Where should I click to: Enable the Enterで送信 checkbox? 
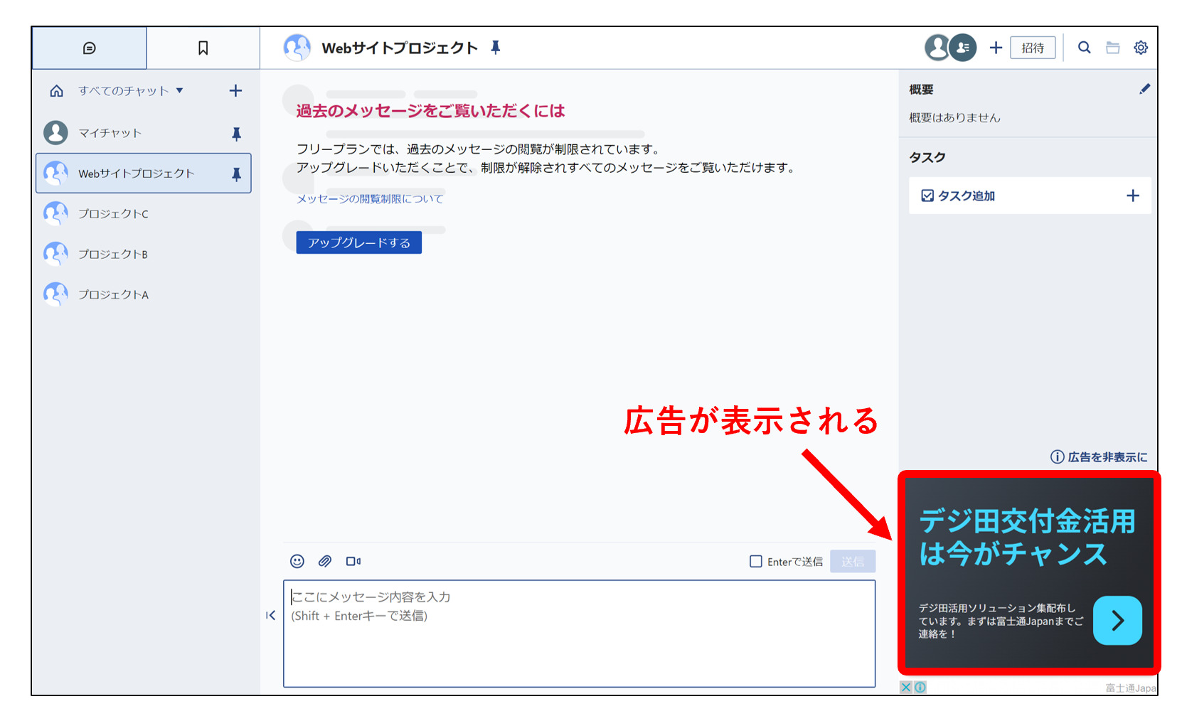(x=755, y=561)
